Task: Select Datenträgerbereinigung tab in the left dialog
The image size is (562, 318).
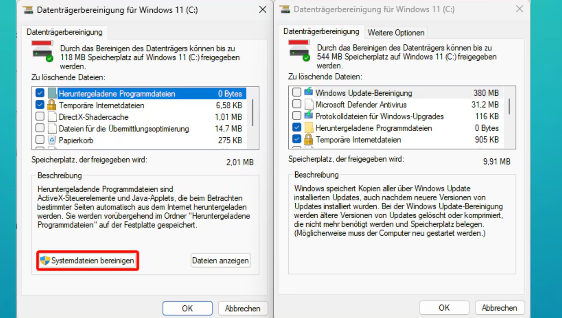Action: (65, 32)
